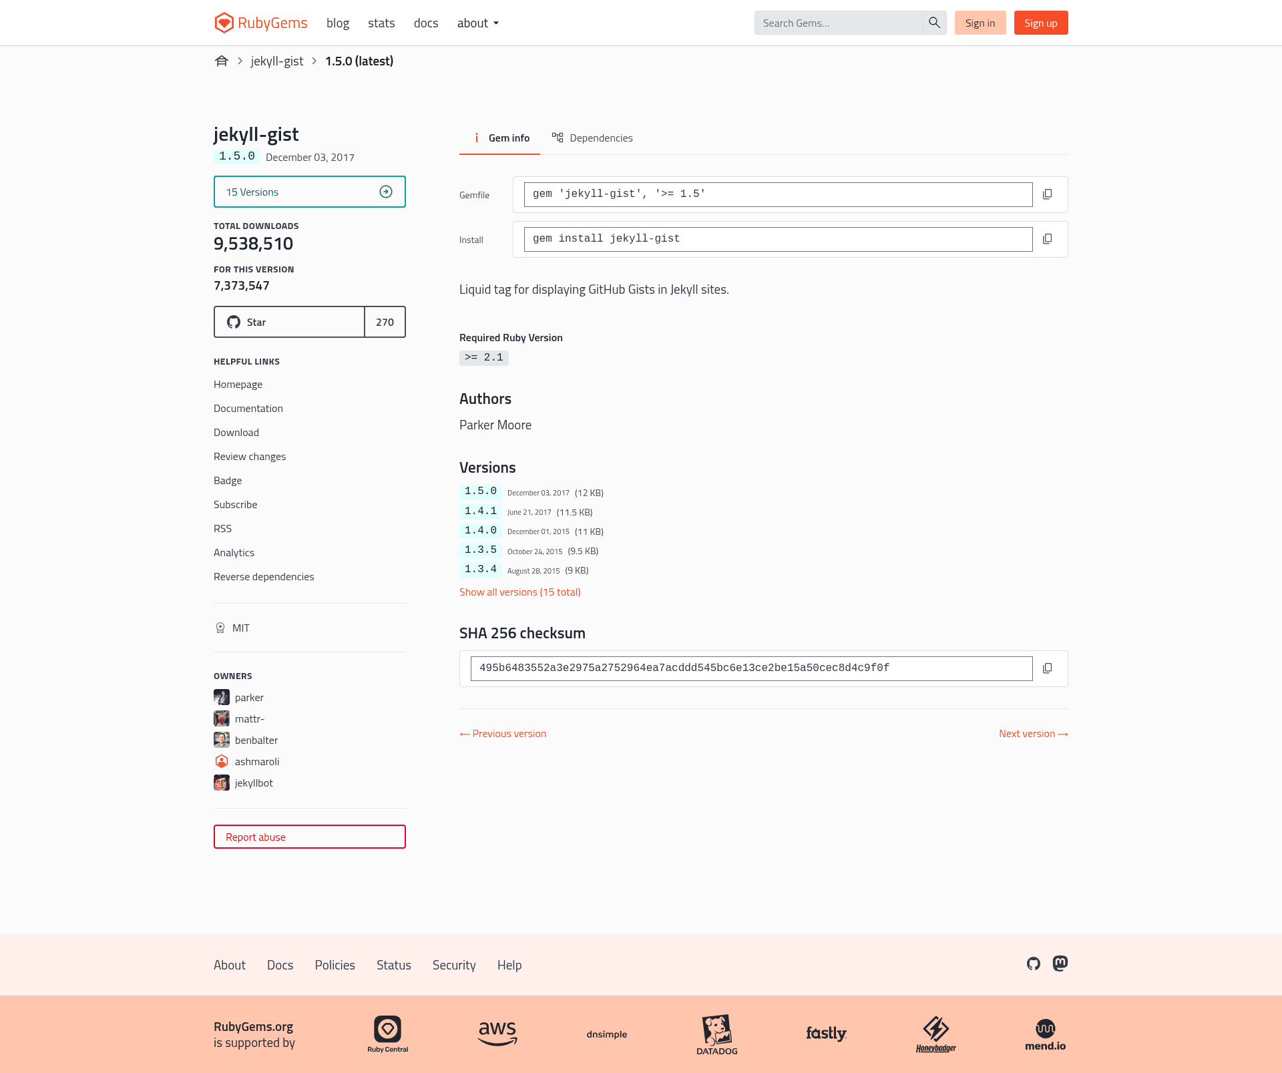Viewport: 1282px width, 1073px height.
Task: Click the RubyGems logo icon
Action: (224, 23)
